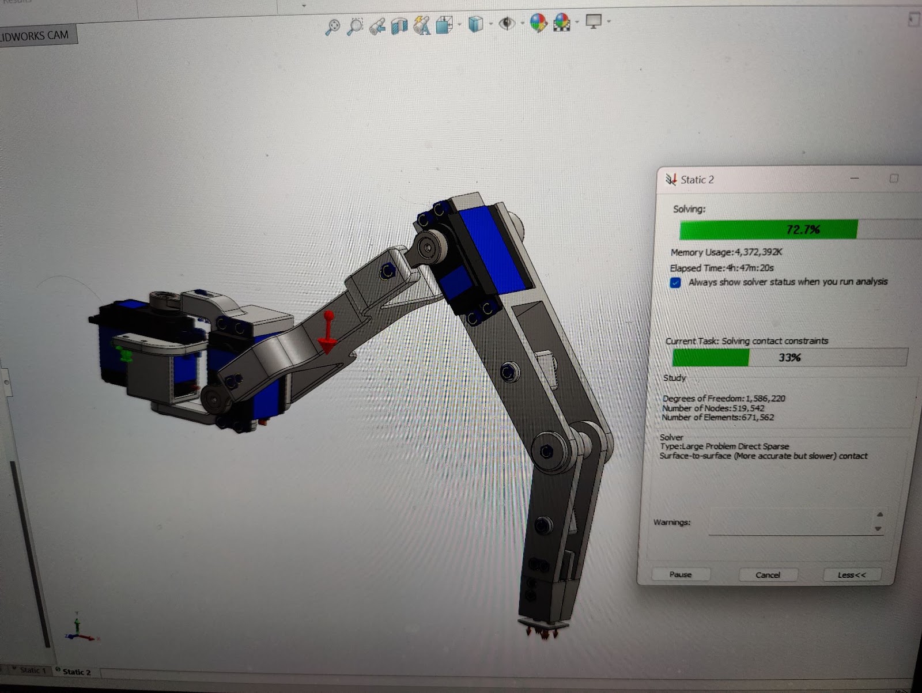Open the Dynamic Annotation Views icon
Screen dimensions: 922x693
pos(422,25)
